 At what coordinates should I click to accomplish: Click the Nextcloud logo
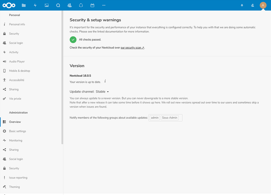click(x=9, y=5)
